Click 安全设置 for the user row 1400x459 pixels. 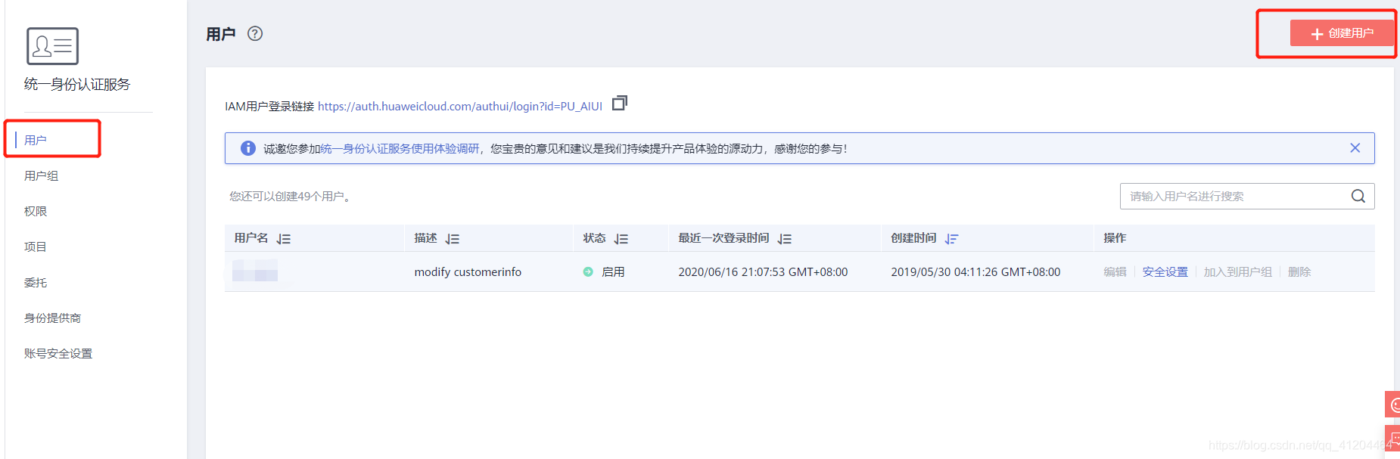(1165, 271)
